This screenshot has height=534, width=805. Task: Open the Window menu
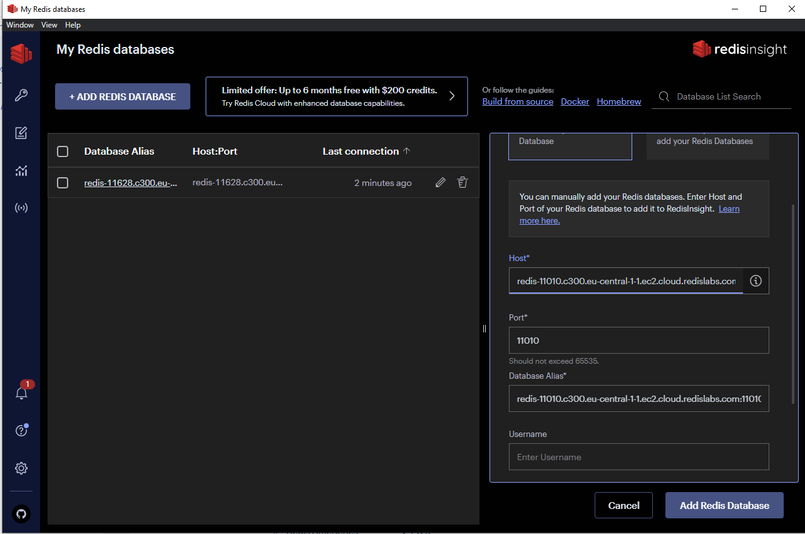pos(20,25)
